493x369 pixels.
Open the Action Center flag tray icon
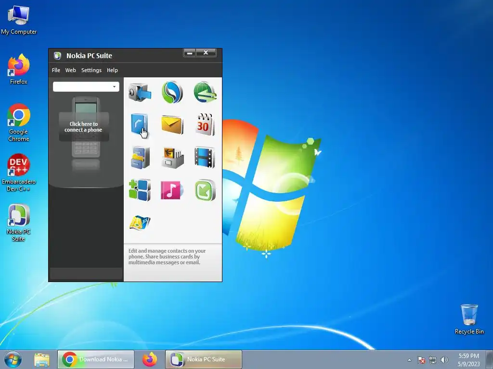coord(421,360)
